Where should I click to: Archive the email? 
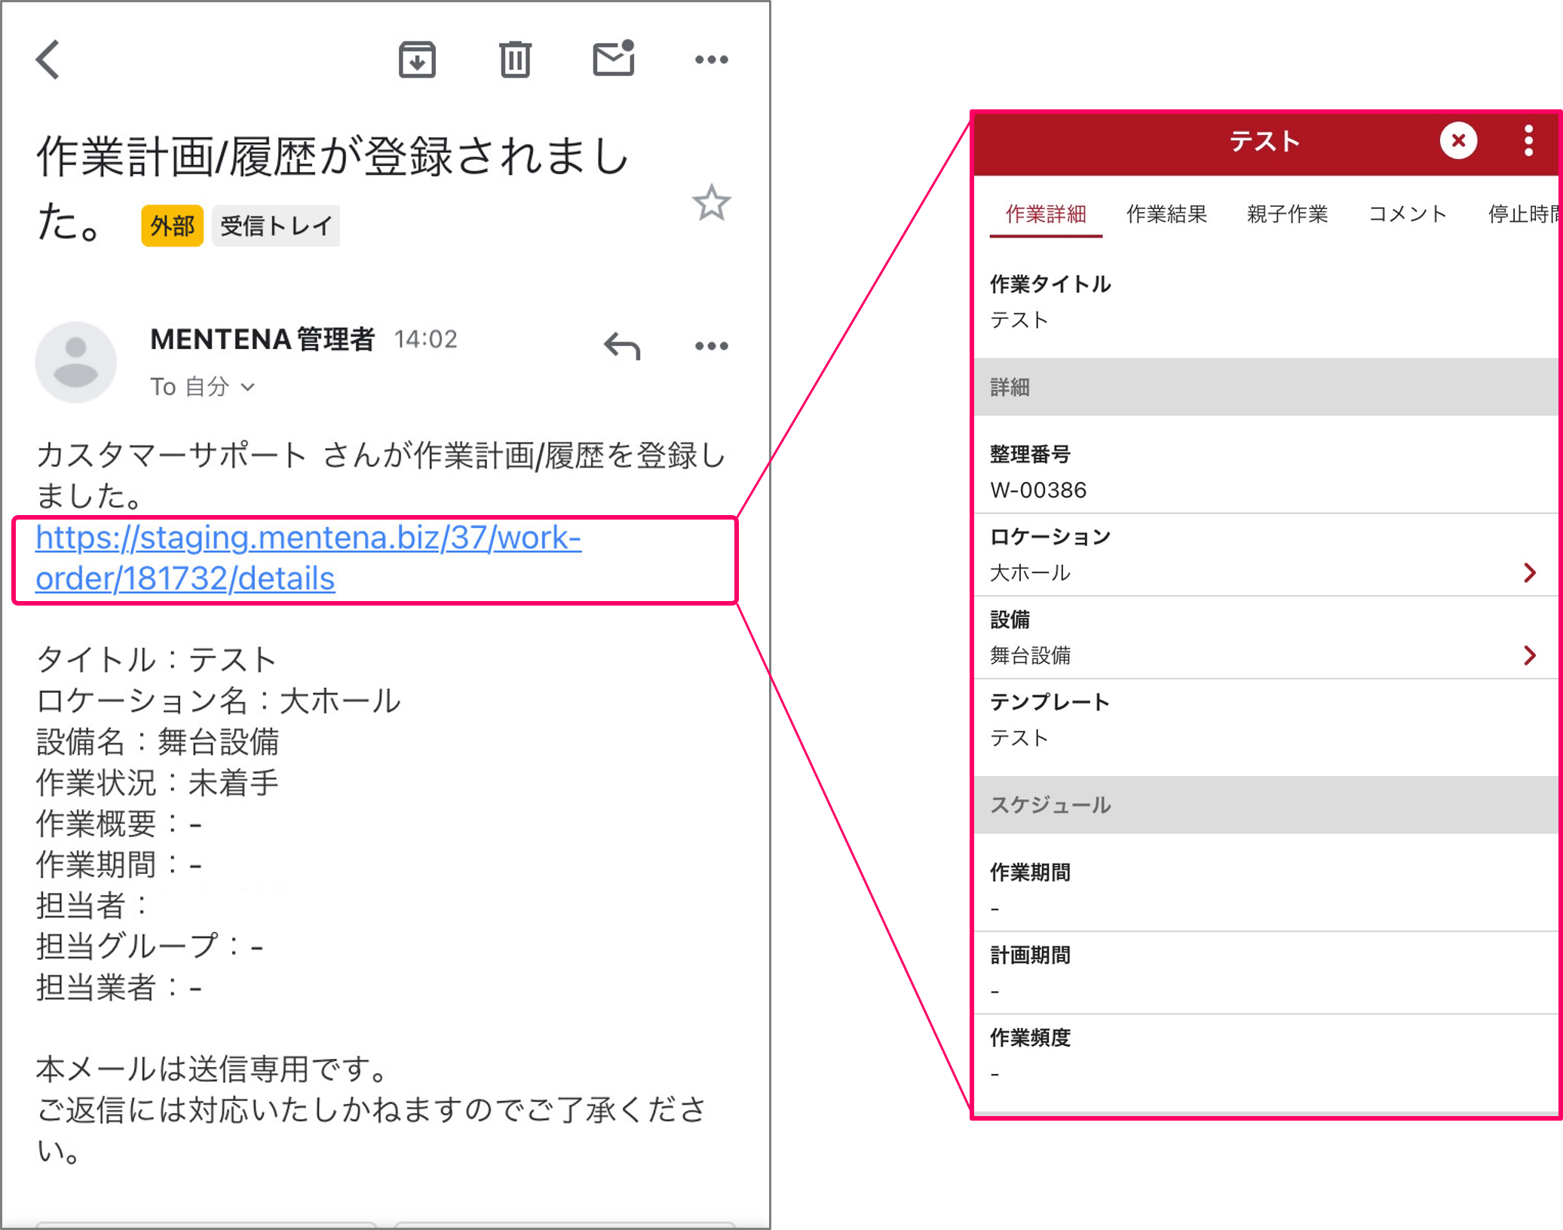pyautogui.click(x=417, y=60)
